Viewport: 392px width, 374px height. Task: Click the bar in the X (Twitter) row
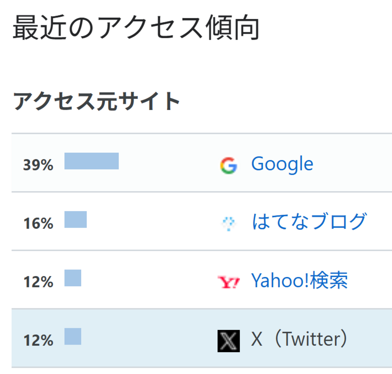73,337
